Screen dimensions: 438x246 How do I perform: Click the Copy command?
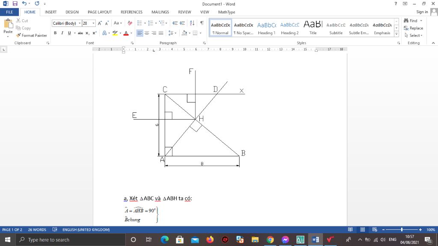pyautogui.click(x=23, y=28)
